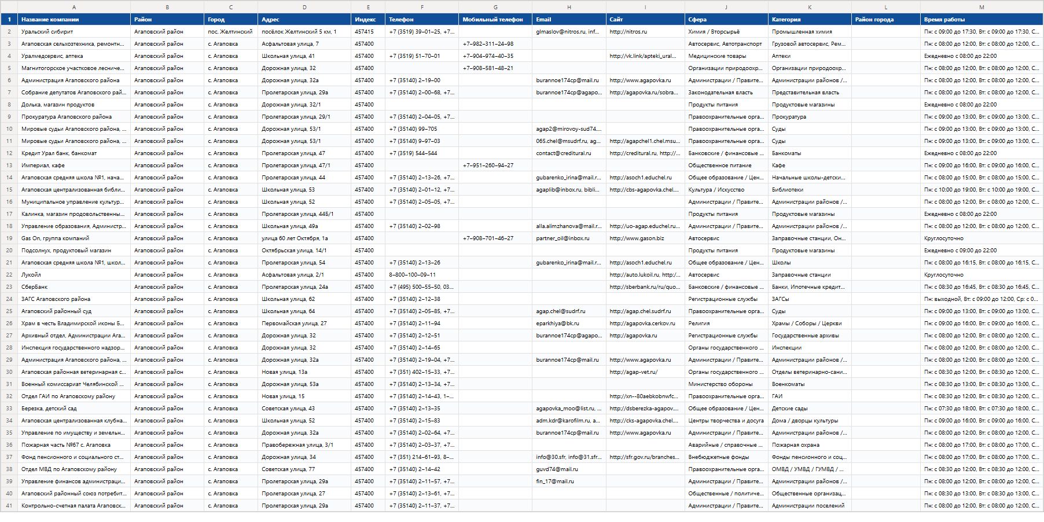Select the 'Промышленная химия' category cell
Screen dimensions: 1044x522
810,32
